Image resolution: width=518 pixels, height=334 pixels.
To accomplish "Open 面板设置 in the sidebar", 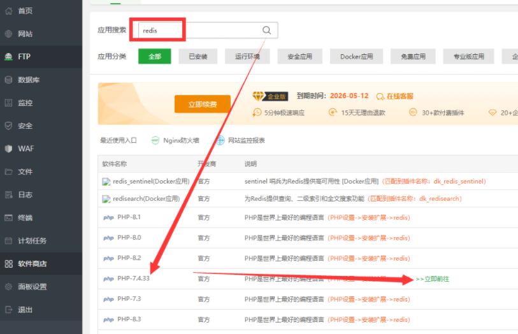I will click(32, 286).
